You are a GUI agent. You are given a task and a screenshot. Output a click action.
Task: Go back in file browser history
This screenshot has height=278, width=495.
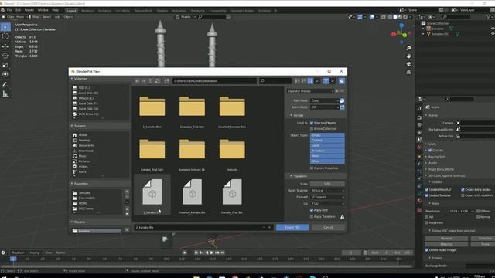pyautogui.click(x=137, y=81)
